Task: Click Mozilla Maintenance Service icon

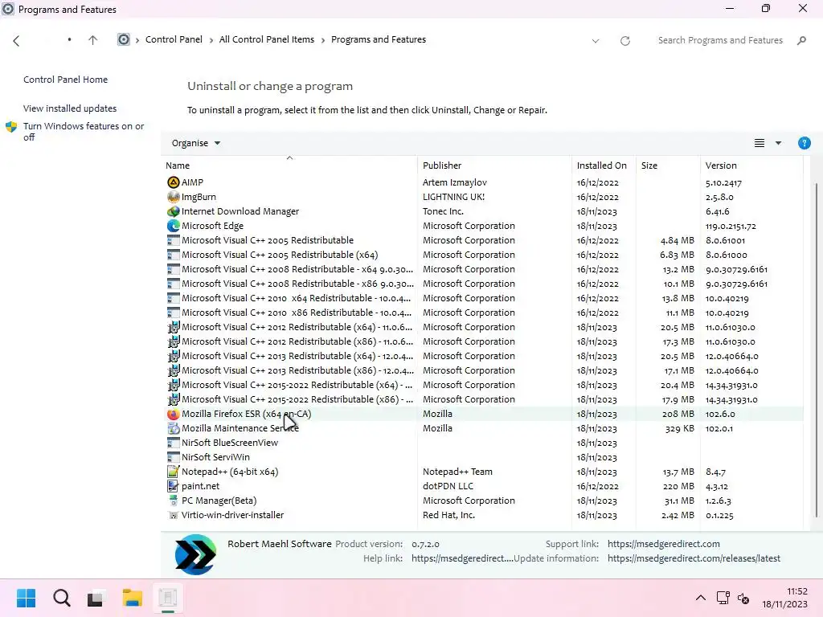Action: click(174, 428)
